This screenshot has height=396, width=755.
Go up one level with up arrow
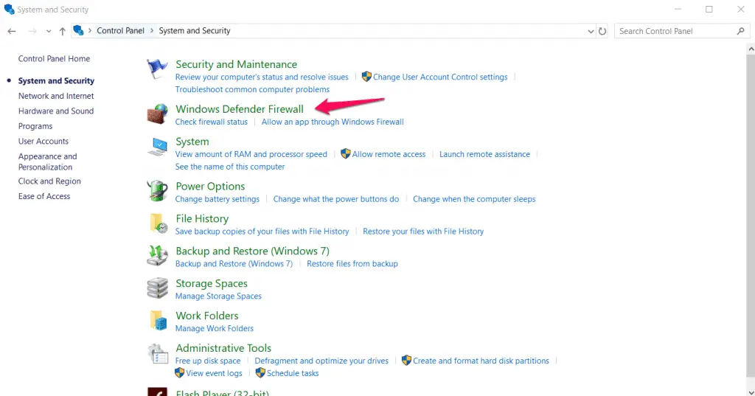tap(63, 31)
